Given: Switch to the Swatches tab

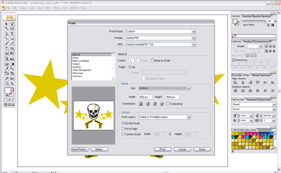Looking at the screenshot, I should tap(247, 16).
